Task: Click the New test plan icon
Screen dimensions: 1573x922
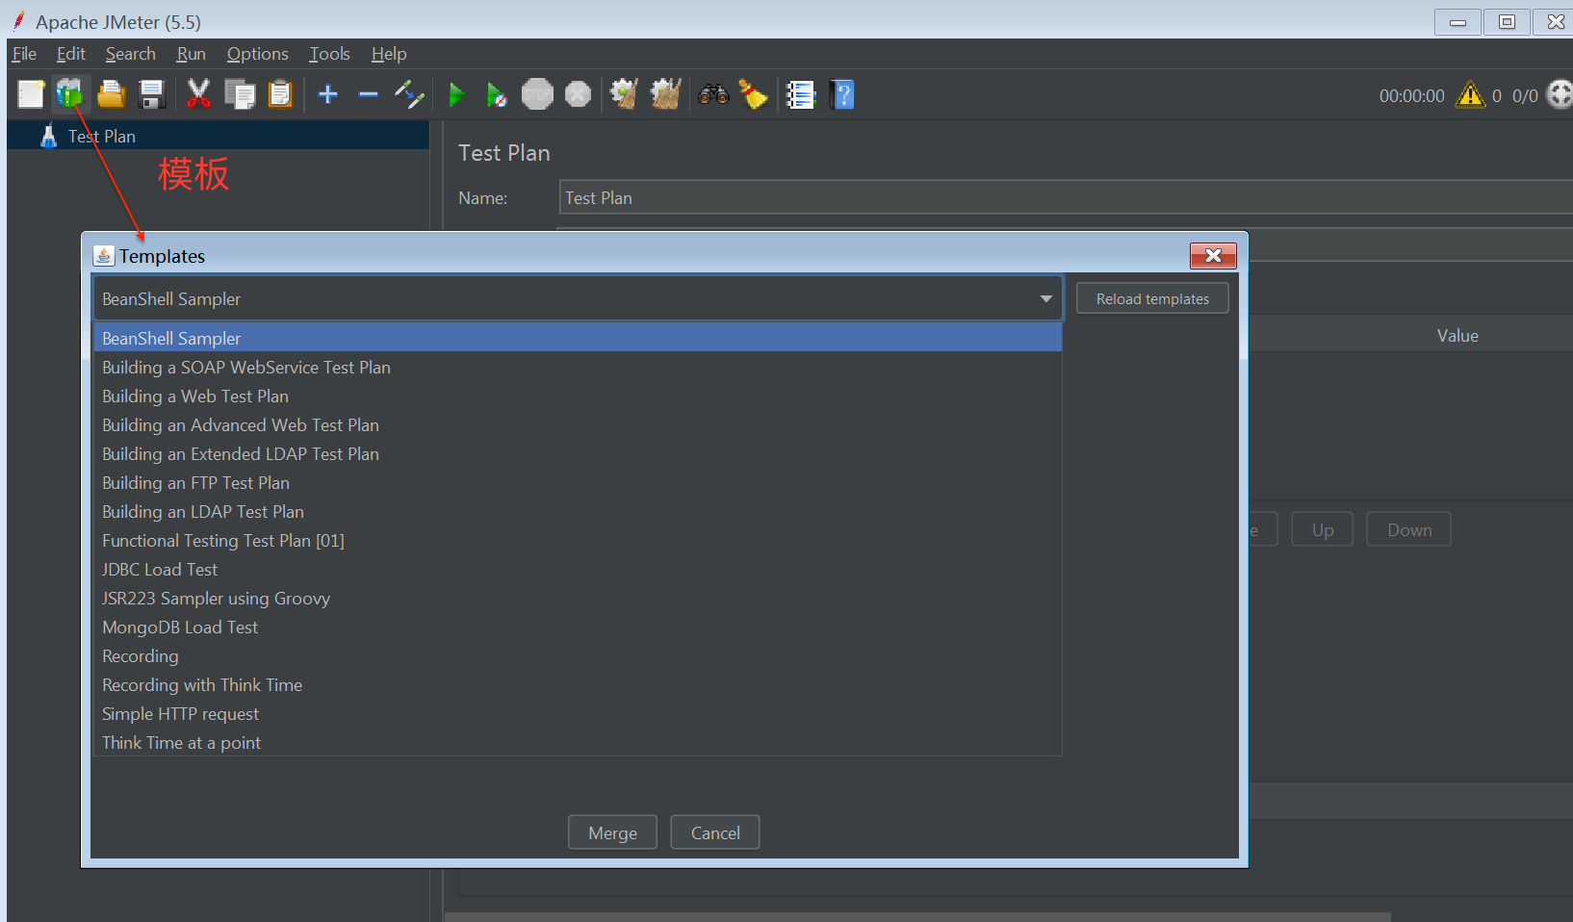Action: [31, 94]
